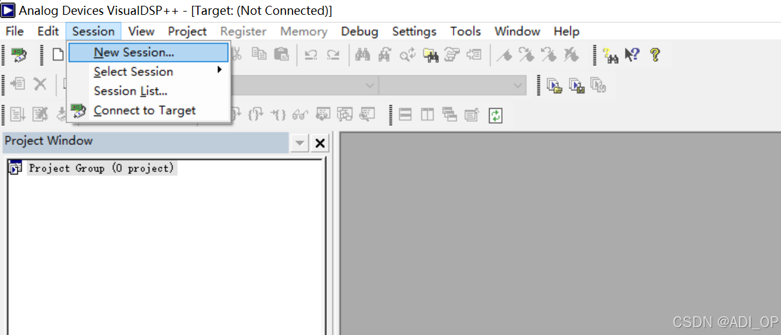Open the Debug menu
The image size is (781, 335).
pyautogui.click(x=360, y=31)
